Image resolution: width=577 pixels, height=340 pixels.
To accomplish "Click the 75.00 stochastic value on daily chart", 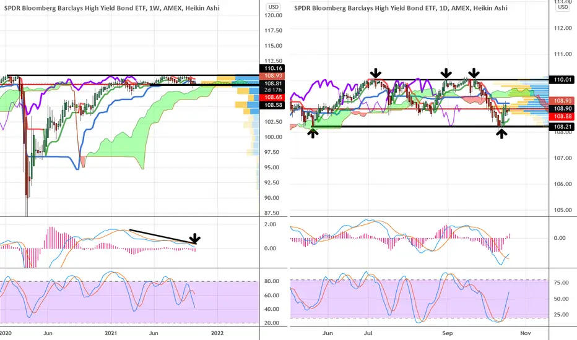I will pos(561,283).
